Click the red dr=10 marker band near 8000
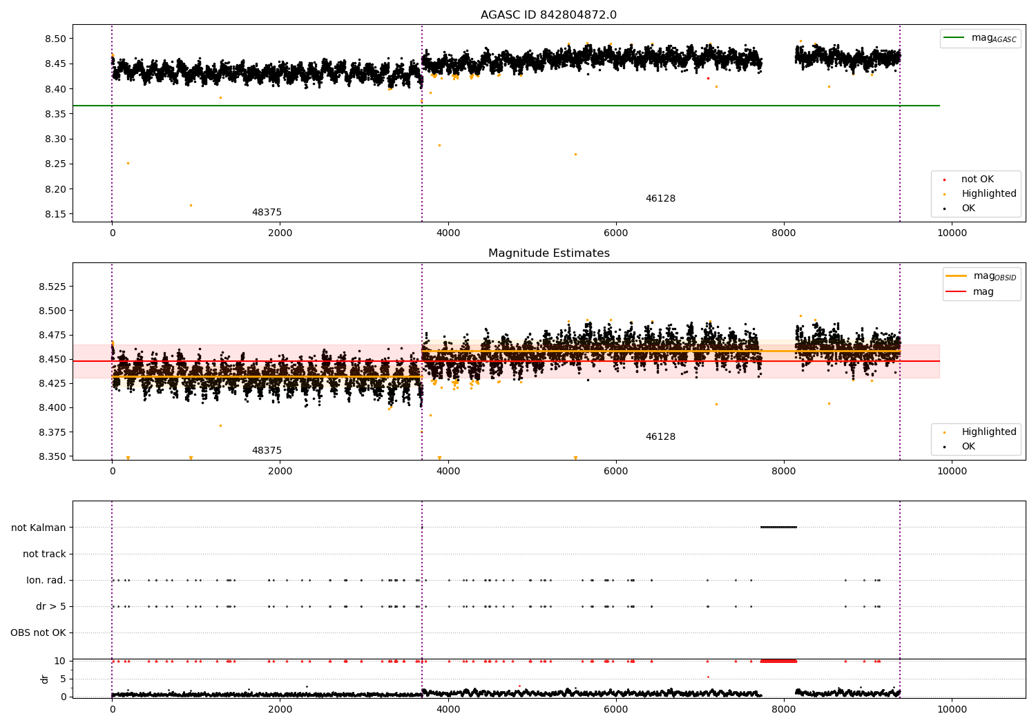Screen dimensions: 1036x725 [778, 661]
